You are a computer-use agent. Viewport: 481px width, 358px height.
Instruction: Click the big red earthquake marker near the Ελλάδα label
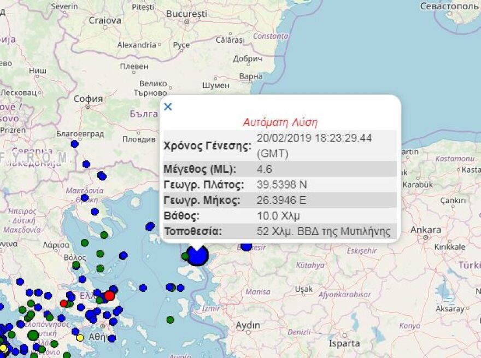(x=109, y=295)
